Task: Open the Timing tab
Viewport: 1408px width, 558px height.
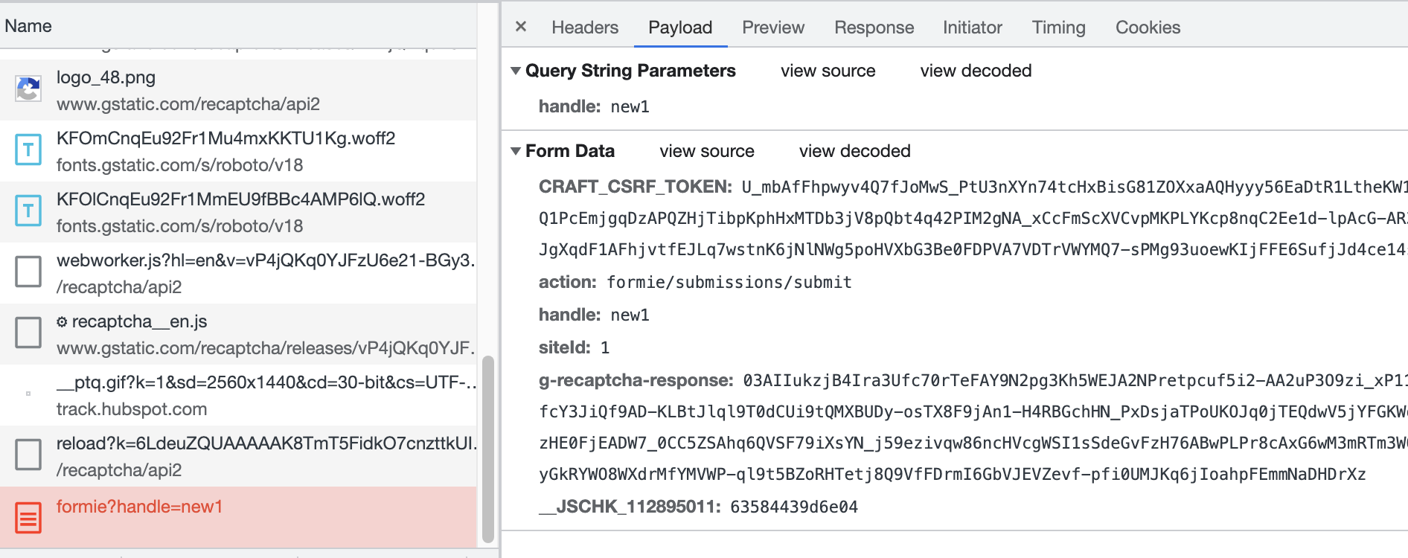Action: [x=1058, y=28]
